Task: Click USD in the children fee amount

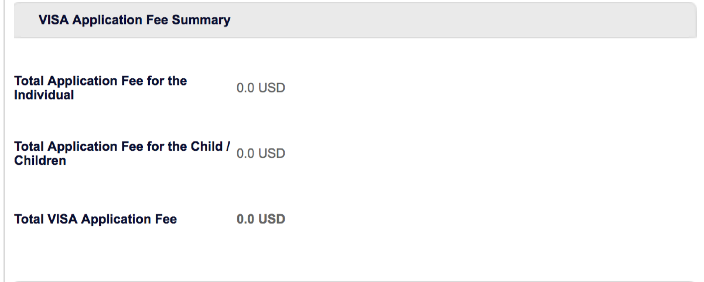Action: pyautogui.click(x=272, y=154)
